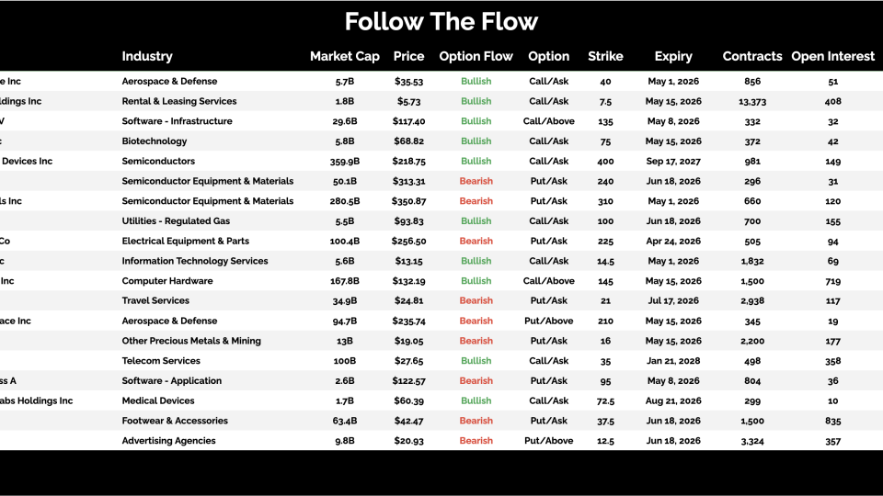Screen dimensions: 883x496
Task: Click the Strike column header
Action: [x=605, y=56]
